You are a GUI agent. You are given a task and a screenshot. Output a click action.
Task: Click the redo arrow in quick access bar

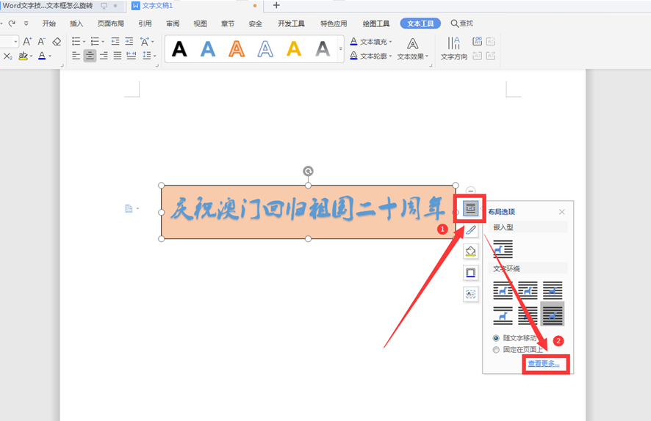point(12,23)
